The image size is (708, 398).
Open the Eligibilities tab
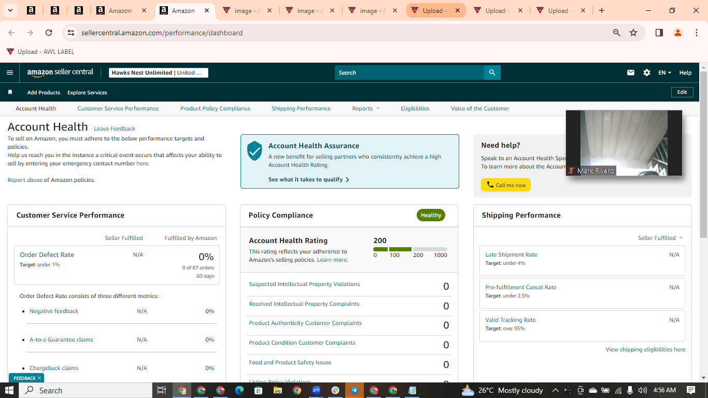(x=415, y=108)
